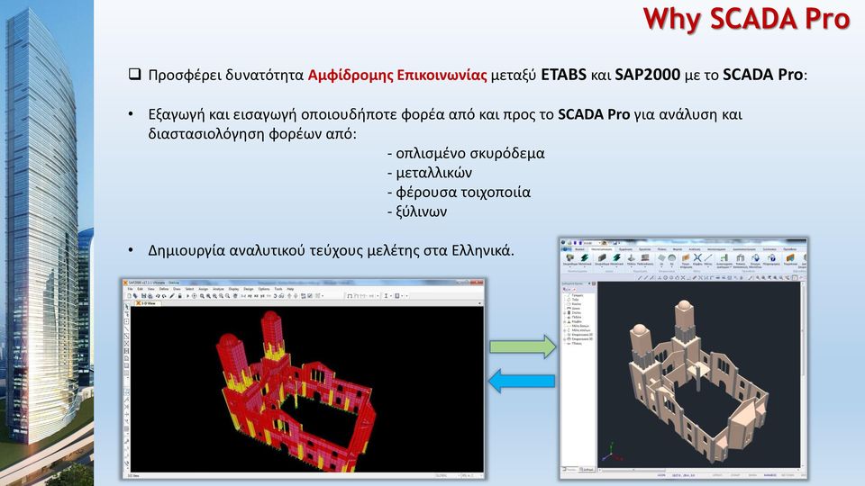Image resolution: width=865 pixels, height=486 pixels.
Task: Open dropdown under first Σκυρόδεμα ribbon icon
Action: pos(569,267)
